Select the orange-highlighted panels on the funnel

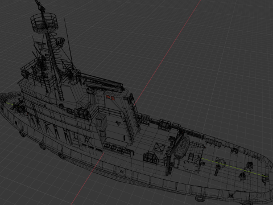[x=110, y=98]
